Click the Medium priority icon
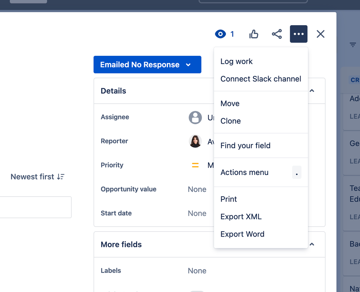 coord(195,165)
